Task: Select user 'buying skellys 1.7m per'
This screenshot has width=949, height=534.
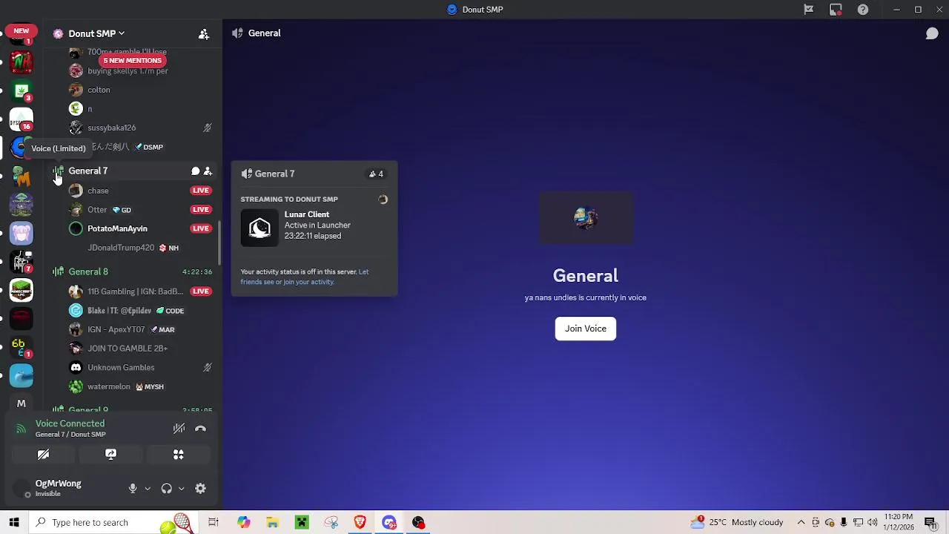Action: click(128, 71)
